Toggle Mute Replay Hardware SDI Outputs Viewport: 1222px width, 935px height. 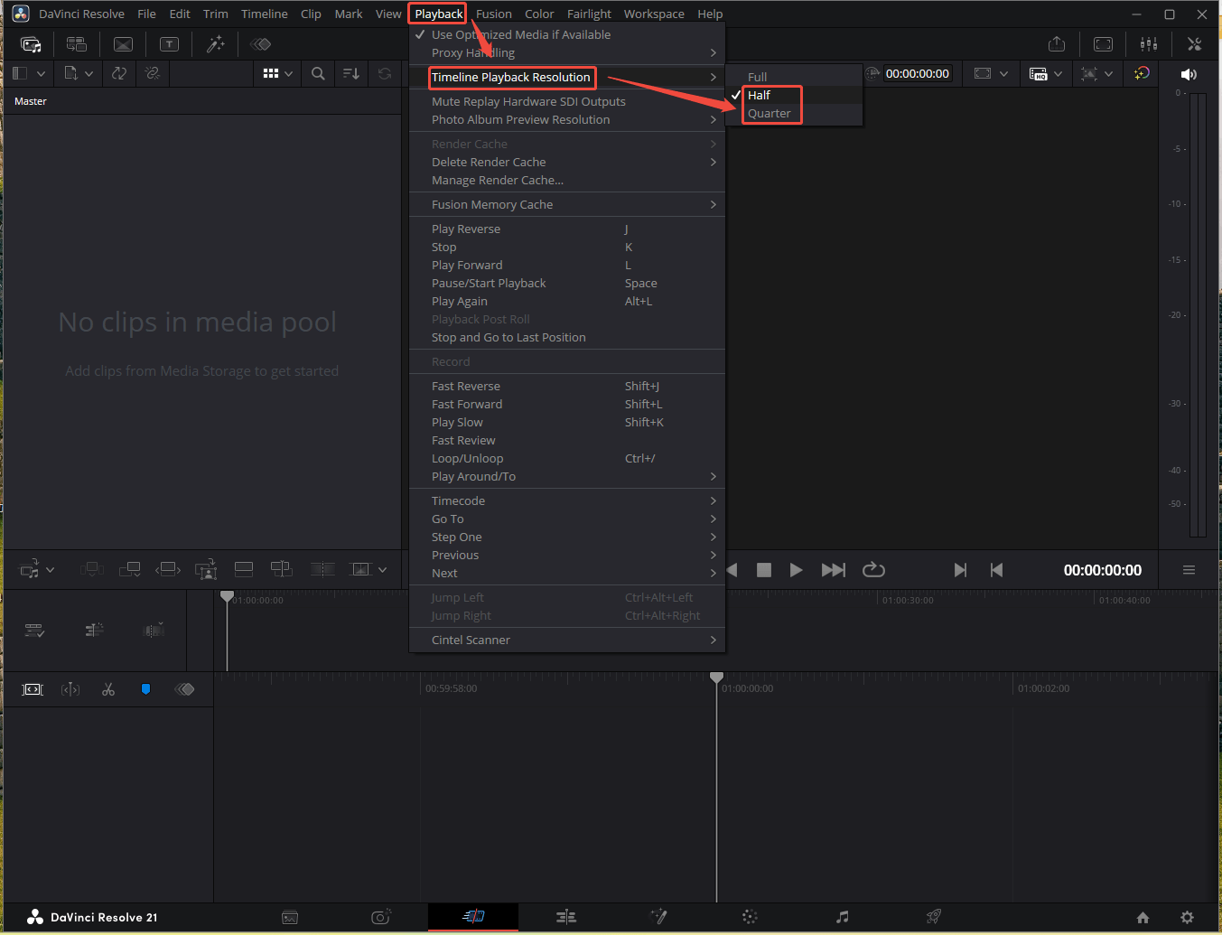(x=567, y=101)
